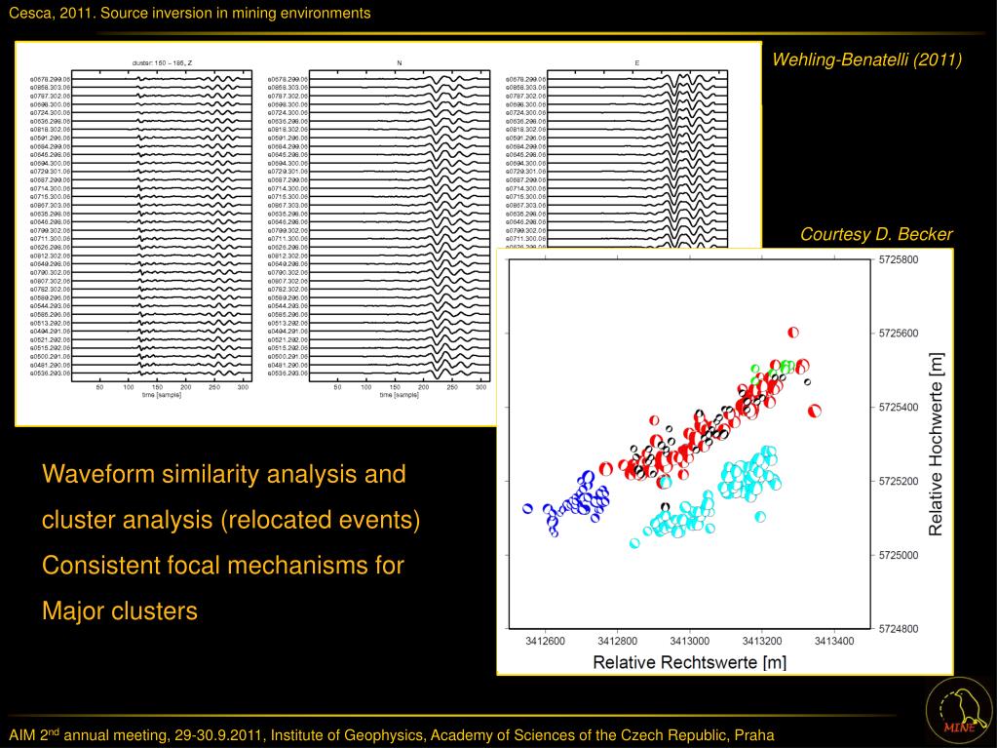Viewport: 997px width, 748px height.
Task: Click the footer text 'AIM 2nd annual meeting'
Action: tap(88, 735)
